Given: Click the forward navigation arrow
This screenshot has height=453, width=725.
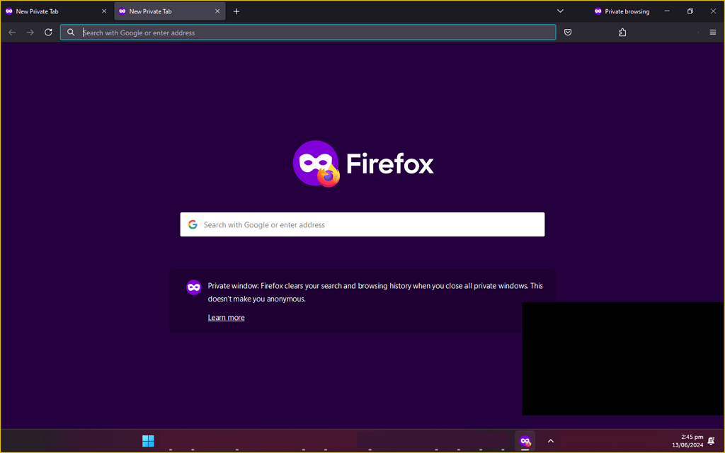Looking at the screenshot, I should tap(30, 32).
